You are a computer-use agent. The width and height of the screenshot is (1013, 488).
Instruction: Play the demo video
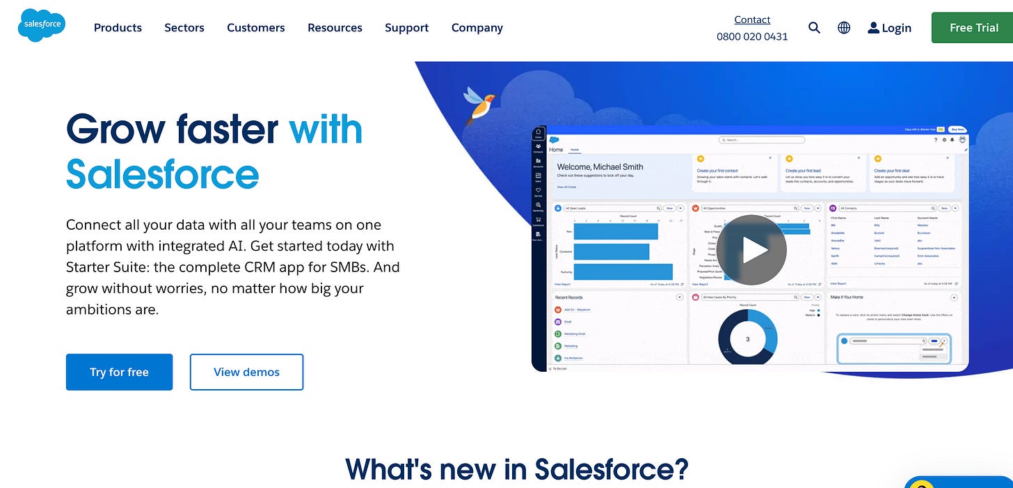click(x=751, y=250)
